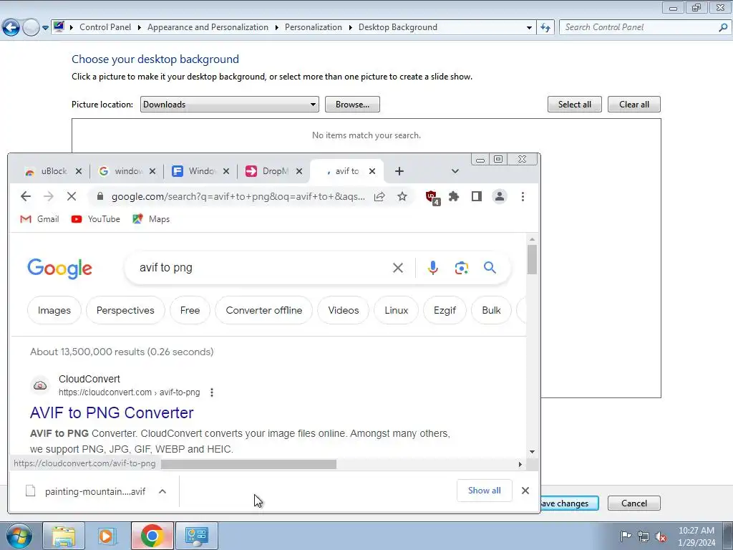This screenshot has height=550, width=733.
Task: Click Control Panel taskbar icon
Action: pyautogui.click(x=196, y=536)
